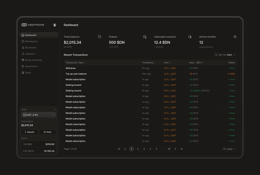Open the Sort by Date dropdown
The image size is (260, 175).
click(225, 55)
